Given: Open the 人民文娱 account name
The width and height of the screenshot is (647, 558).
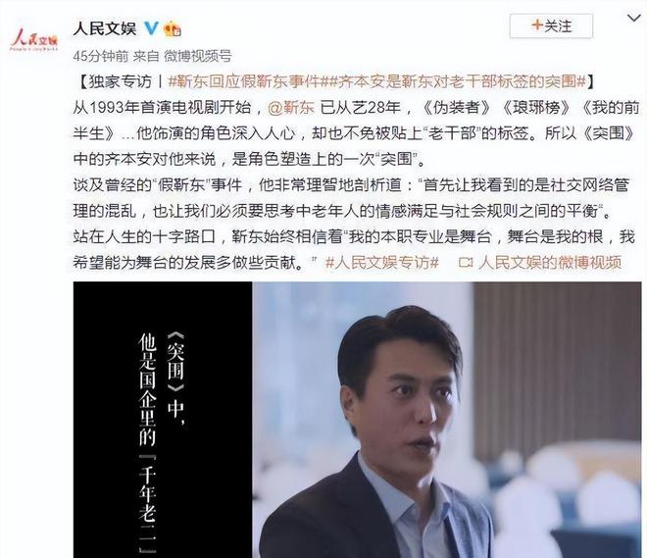Looking at the screenshot, I should [x=105, y=28].
